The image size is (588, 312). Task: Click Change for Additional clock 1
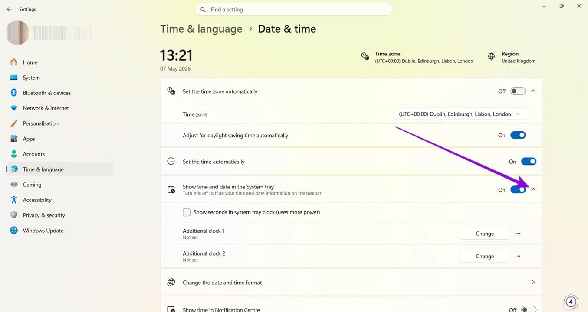(485, 234)
